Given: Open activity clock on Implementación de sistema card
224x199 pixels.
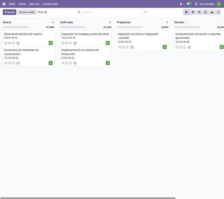Looking at the screenshot, I should pyautogui.click(x=75, y=63).
